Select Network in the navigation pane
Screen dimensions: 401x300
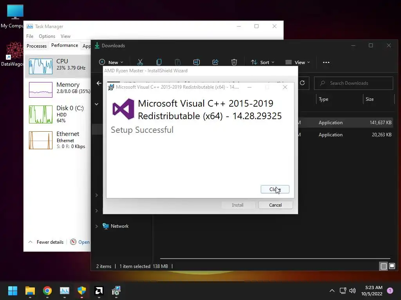coord(119,226)
